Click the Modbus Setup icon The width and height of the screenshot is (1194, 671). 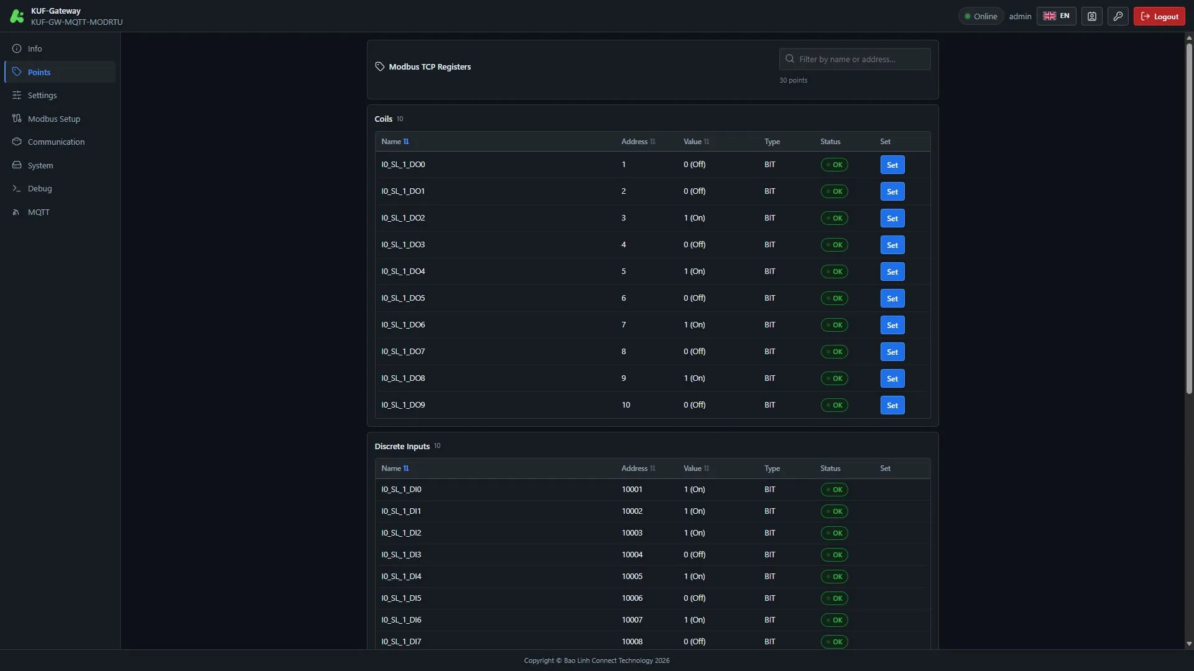point(17,119)
